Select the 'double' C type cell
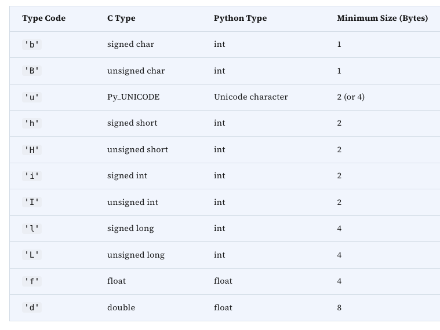Screen dimensions: 440x330 [x=121, y=307]
